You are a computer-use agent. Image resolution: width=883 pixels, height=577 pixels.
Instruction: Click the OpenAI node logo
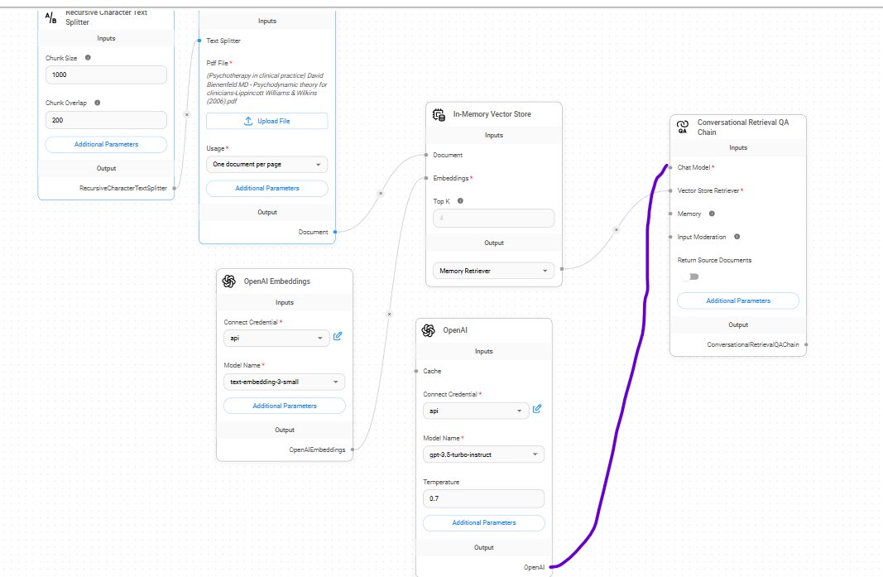[x=428, y=330]
